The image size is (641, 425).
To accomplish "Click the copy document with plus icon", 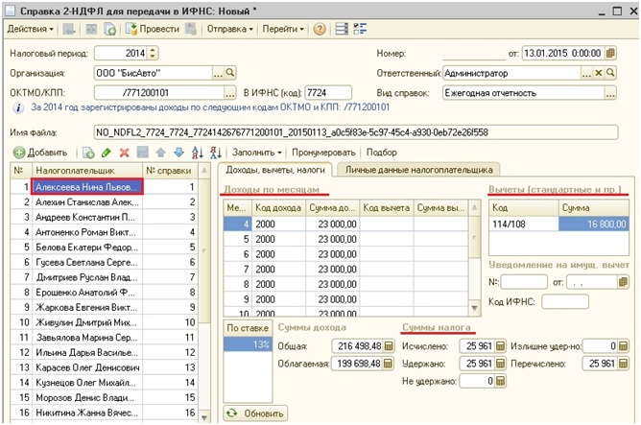I will point(109,29).
